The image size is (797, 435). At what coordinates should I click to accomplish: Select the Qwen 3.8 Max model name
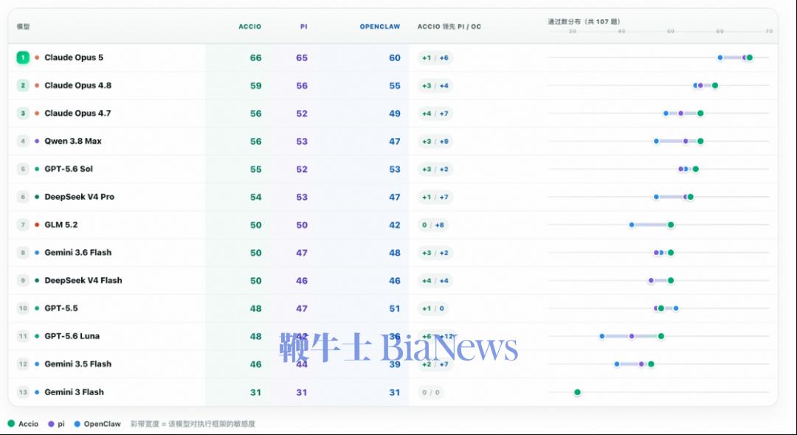(x=73, y=141)
